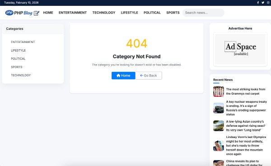Open low-lying Asian country thumbnail
The height and width of the screenshot is (166, 271).
219,126
